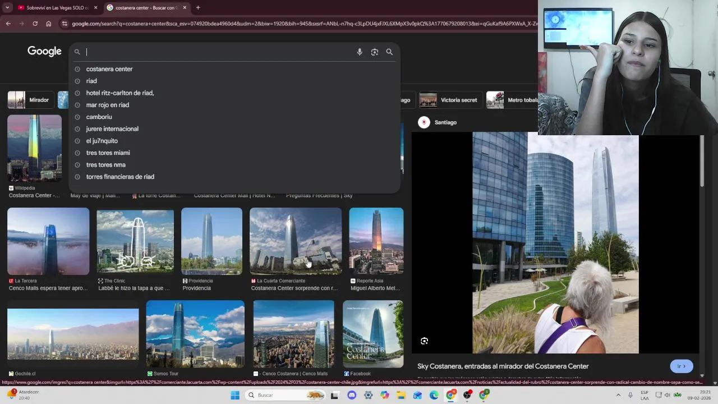This screenshot has height=404, width=718.
Task: Open the Somos Tour image result
Action: click(195, 334)
